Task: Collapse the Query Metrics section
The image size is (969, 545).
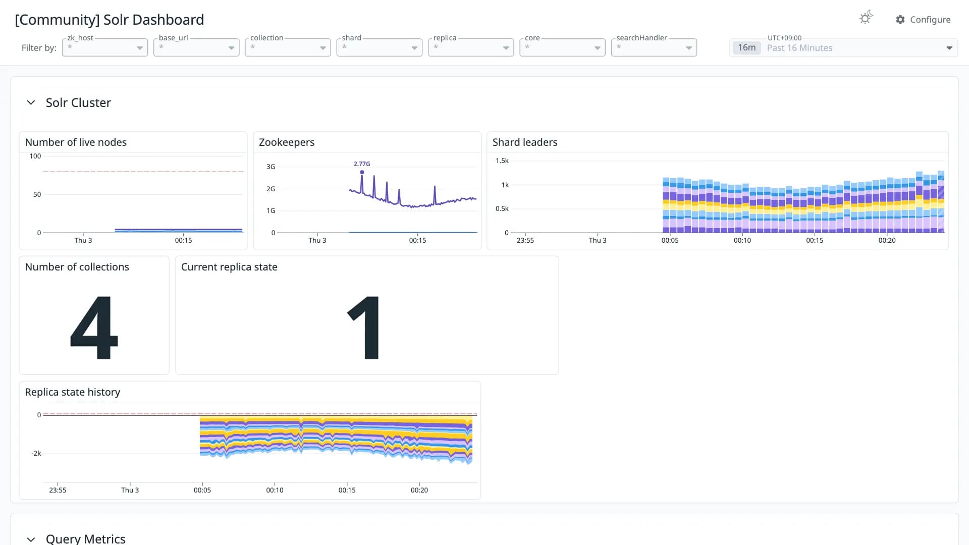Action: point(31,539)
